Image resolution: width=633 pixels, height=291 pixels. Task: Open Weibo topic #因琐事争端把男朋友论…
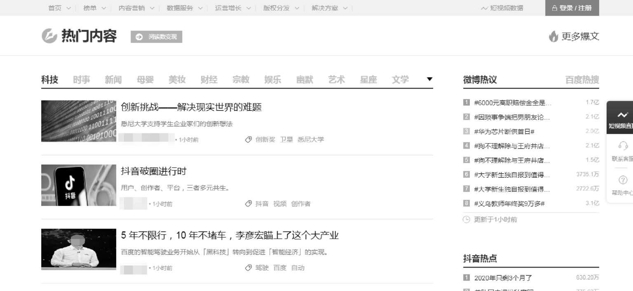click(x=513, y=117)
